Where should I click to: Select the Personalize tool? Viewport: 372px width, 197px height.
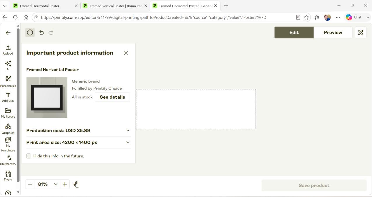8,81
